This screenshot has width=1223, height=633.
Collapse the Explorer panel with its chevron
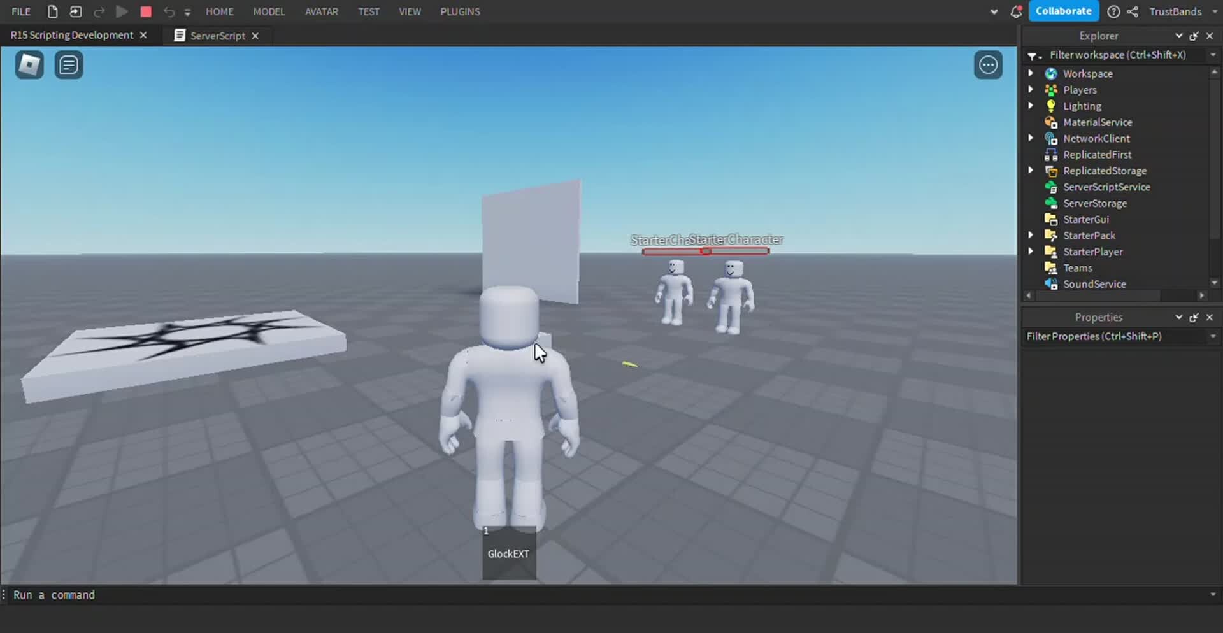[1178, 36]
